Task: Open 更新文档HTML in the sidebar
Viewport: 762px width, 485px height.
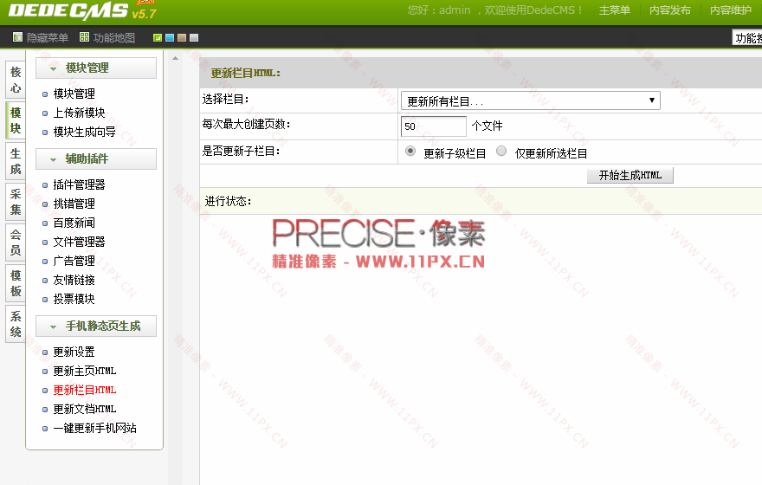Action: click(x=85, y=409)
